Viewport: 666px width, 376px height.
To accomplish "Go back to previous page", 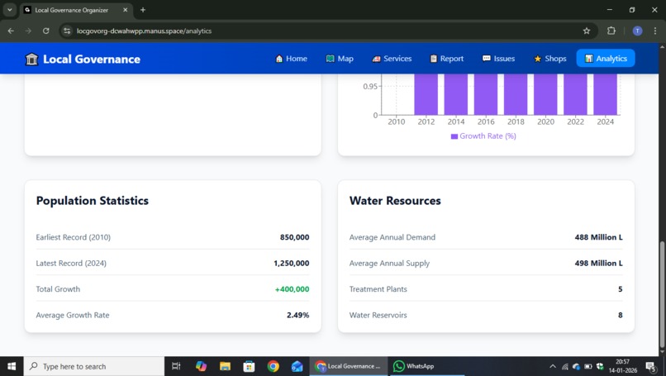I will (11, 31).
